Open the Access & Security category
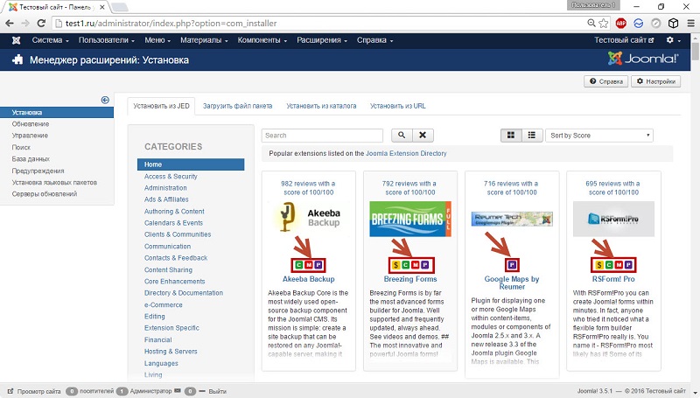 tap(171, 176)
